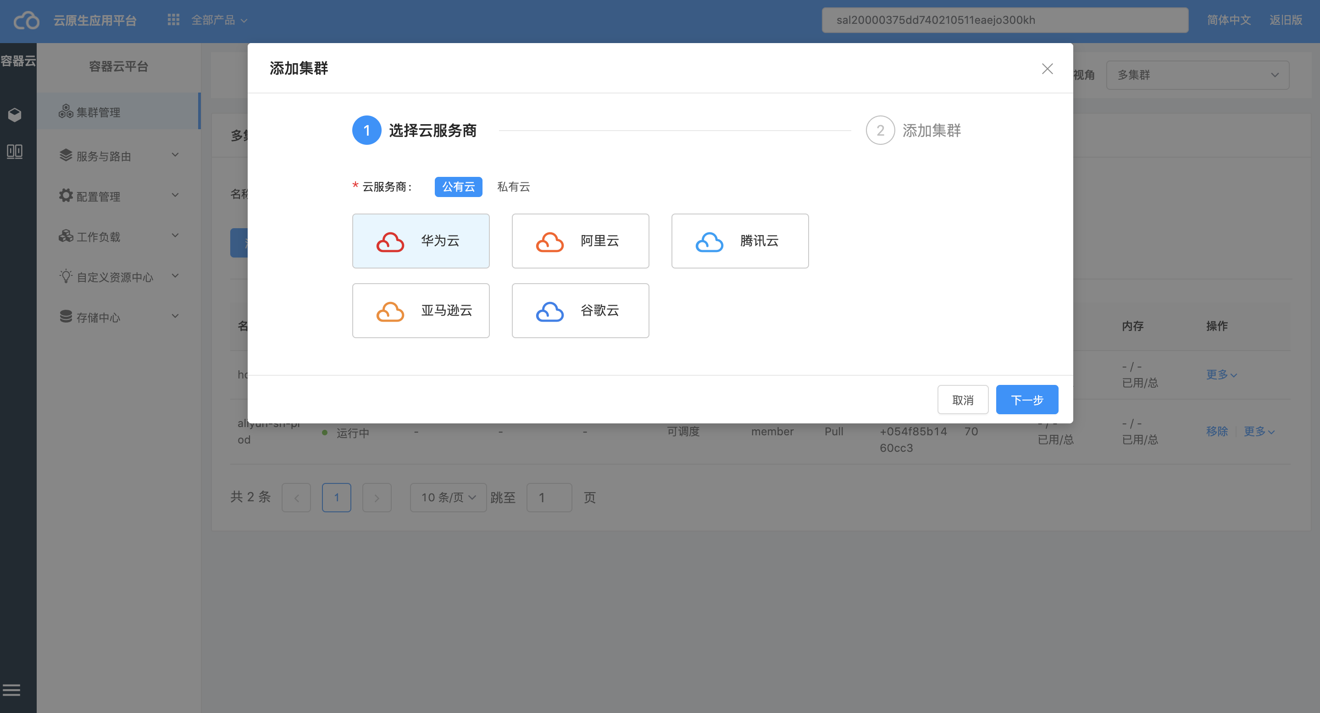1320x713 pixels.
Task: Click the blue 腾讯云 cloud icon
Action: tap(709, 241)
